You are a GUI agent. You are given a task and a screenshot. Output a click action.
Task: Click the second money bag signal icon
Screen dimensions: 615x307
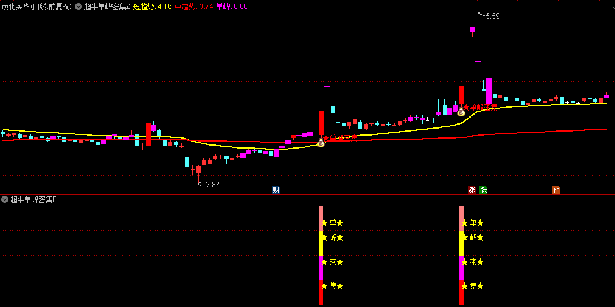(x=461, y=112)
